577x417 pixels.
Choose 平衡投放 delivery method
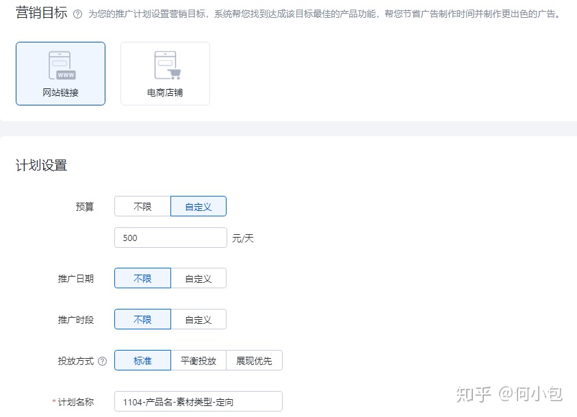(198, 360)
